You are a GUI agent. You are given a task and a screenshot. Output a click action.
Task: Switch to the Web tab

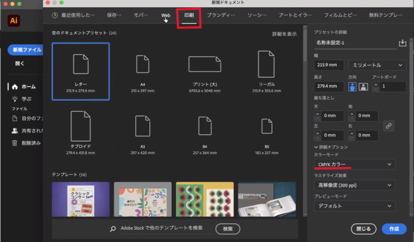[x=166, y=15]
